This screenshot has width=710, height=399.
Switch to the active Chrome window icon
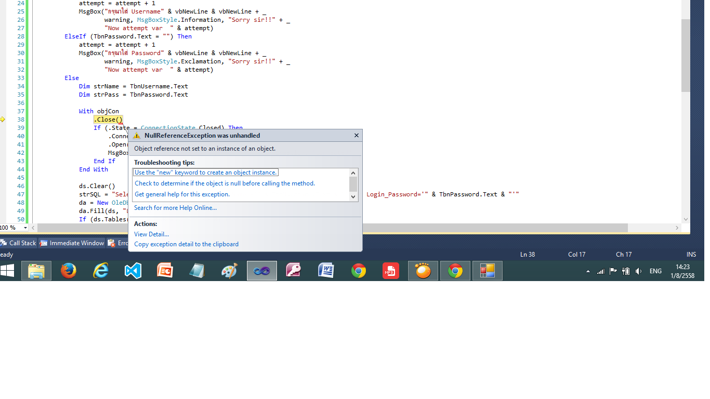tap(455, 271)
